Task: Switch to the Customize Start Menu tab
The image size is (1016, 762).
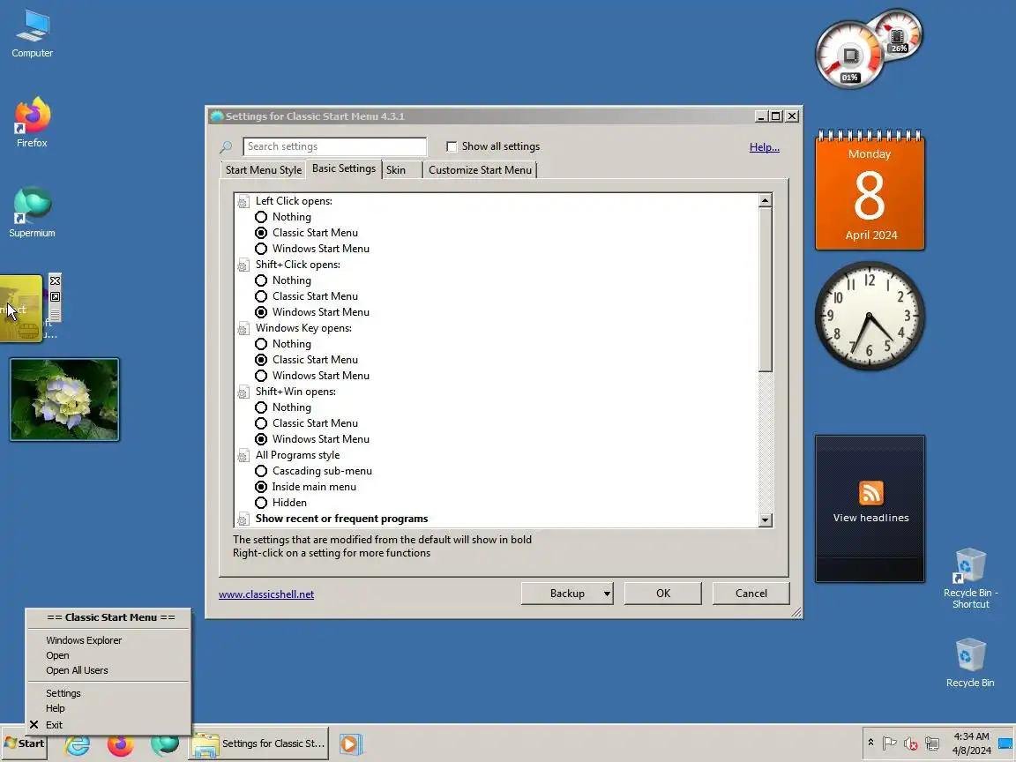Action: [x=480, y=169]
